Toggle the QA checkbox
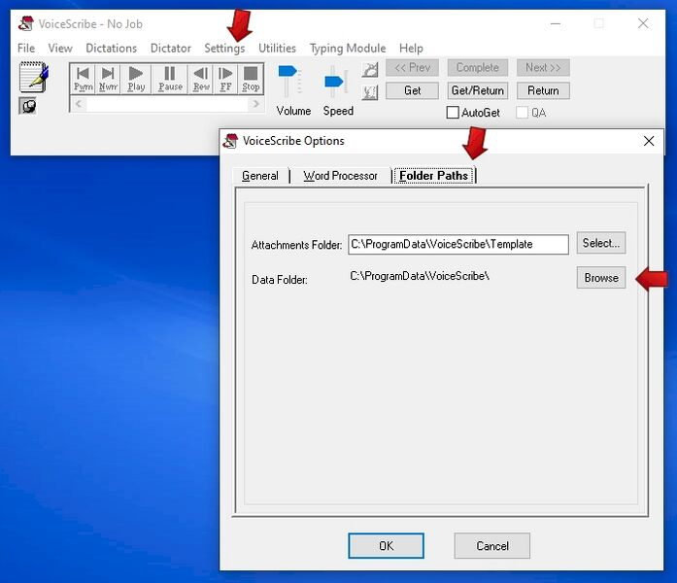677x583 pixels. [x=522, y=113]
